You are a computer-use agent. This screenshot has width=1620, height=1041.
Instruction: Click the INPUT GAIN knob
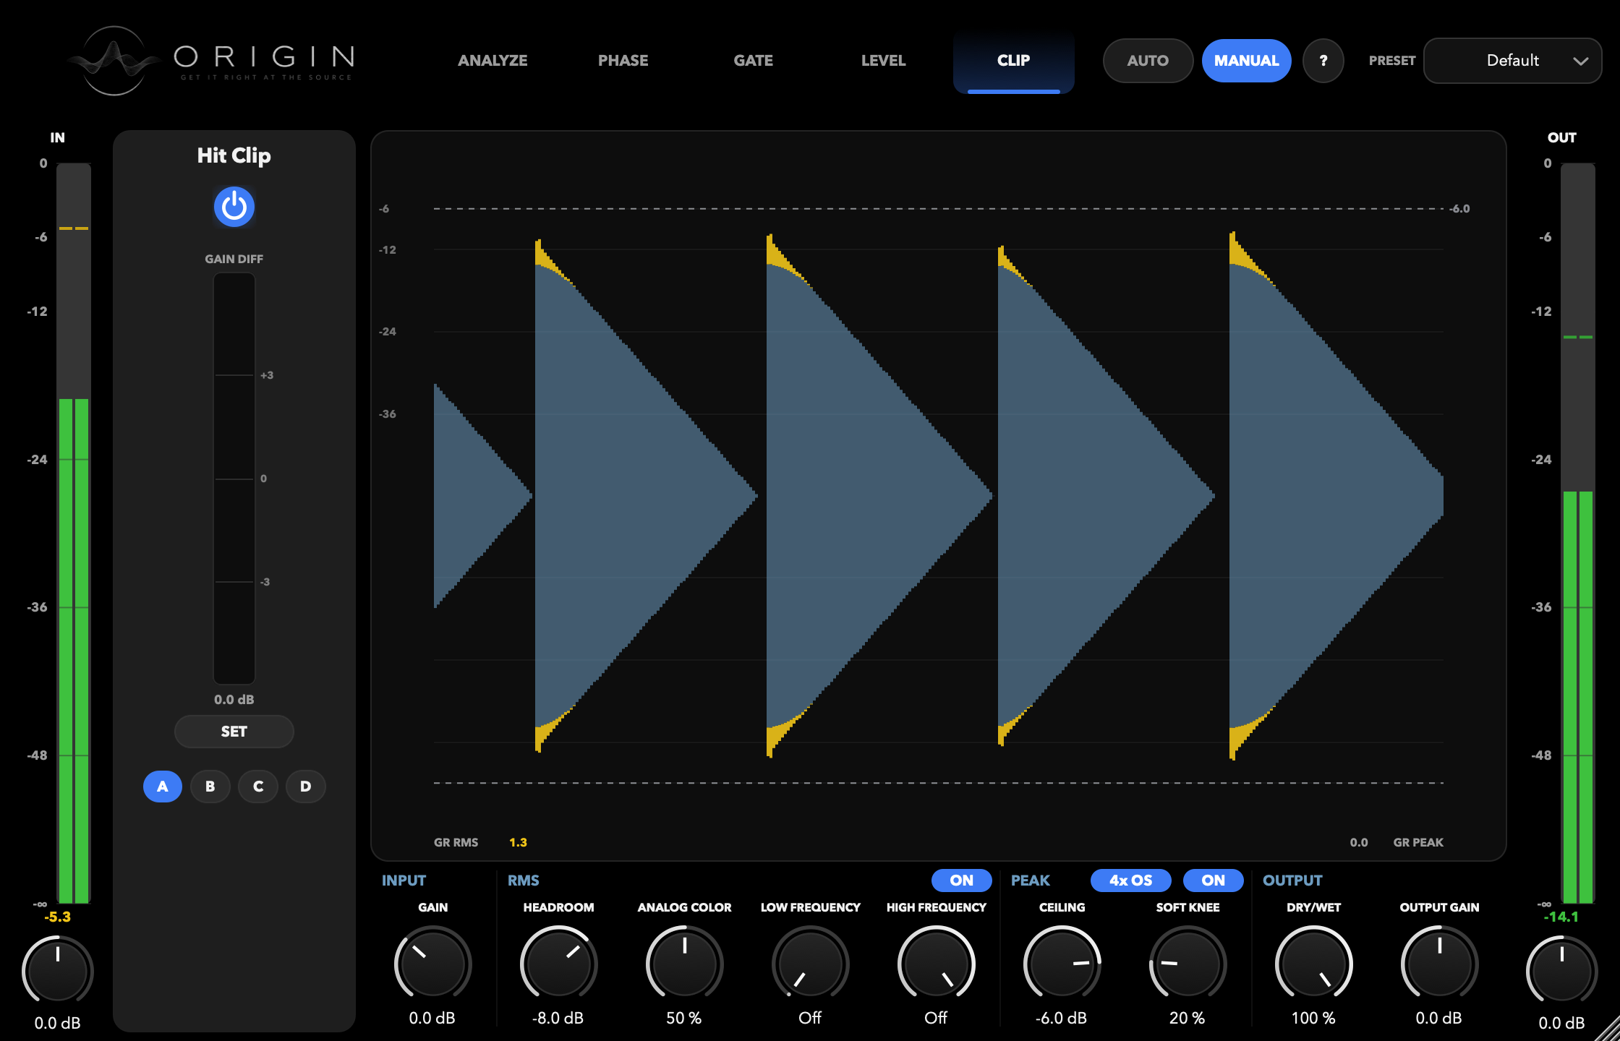point(432,964)
